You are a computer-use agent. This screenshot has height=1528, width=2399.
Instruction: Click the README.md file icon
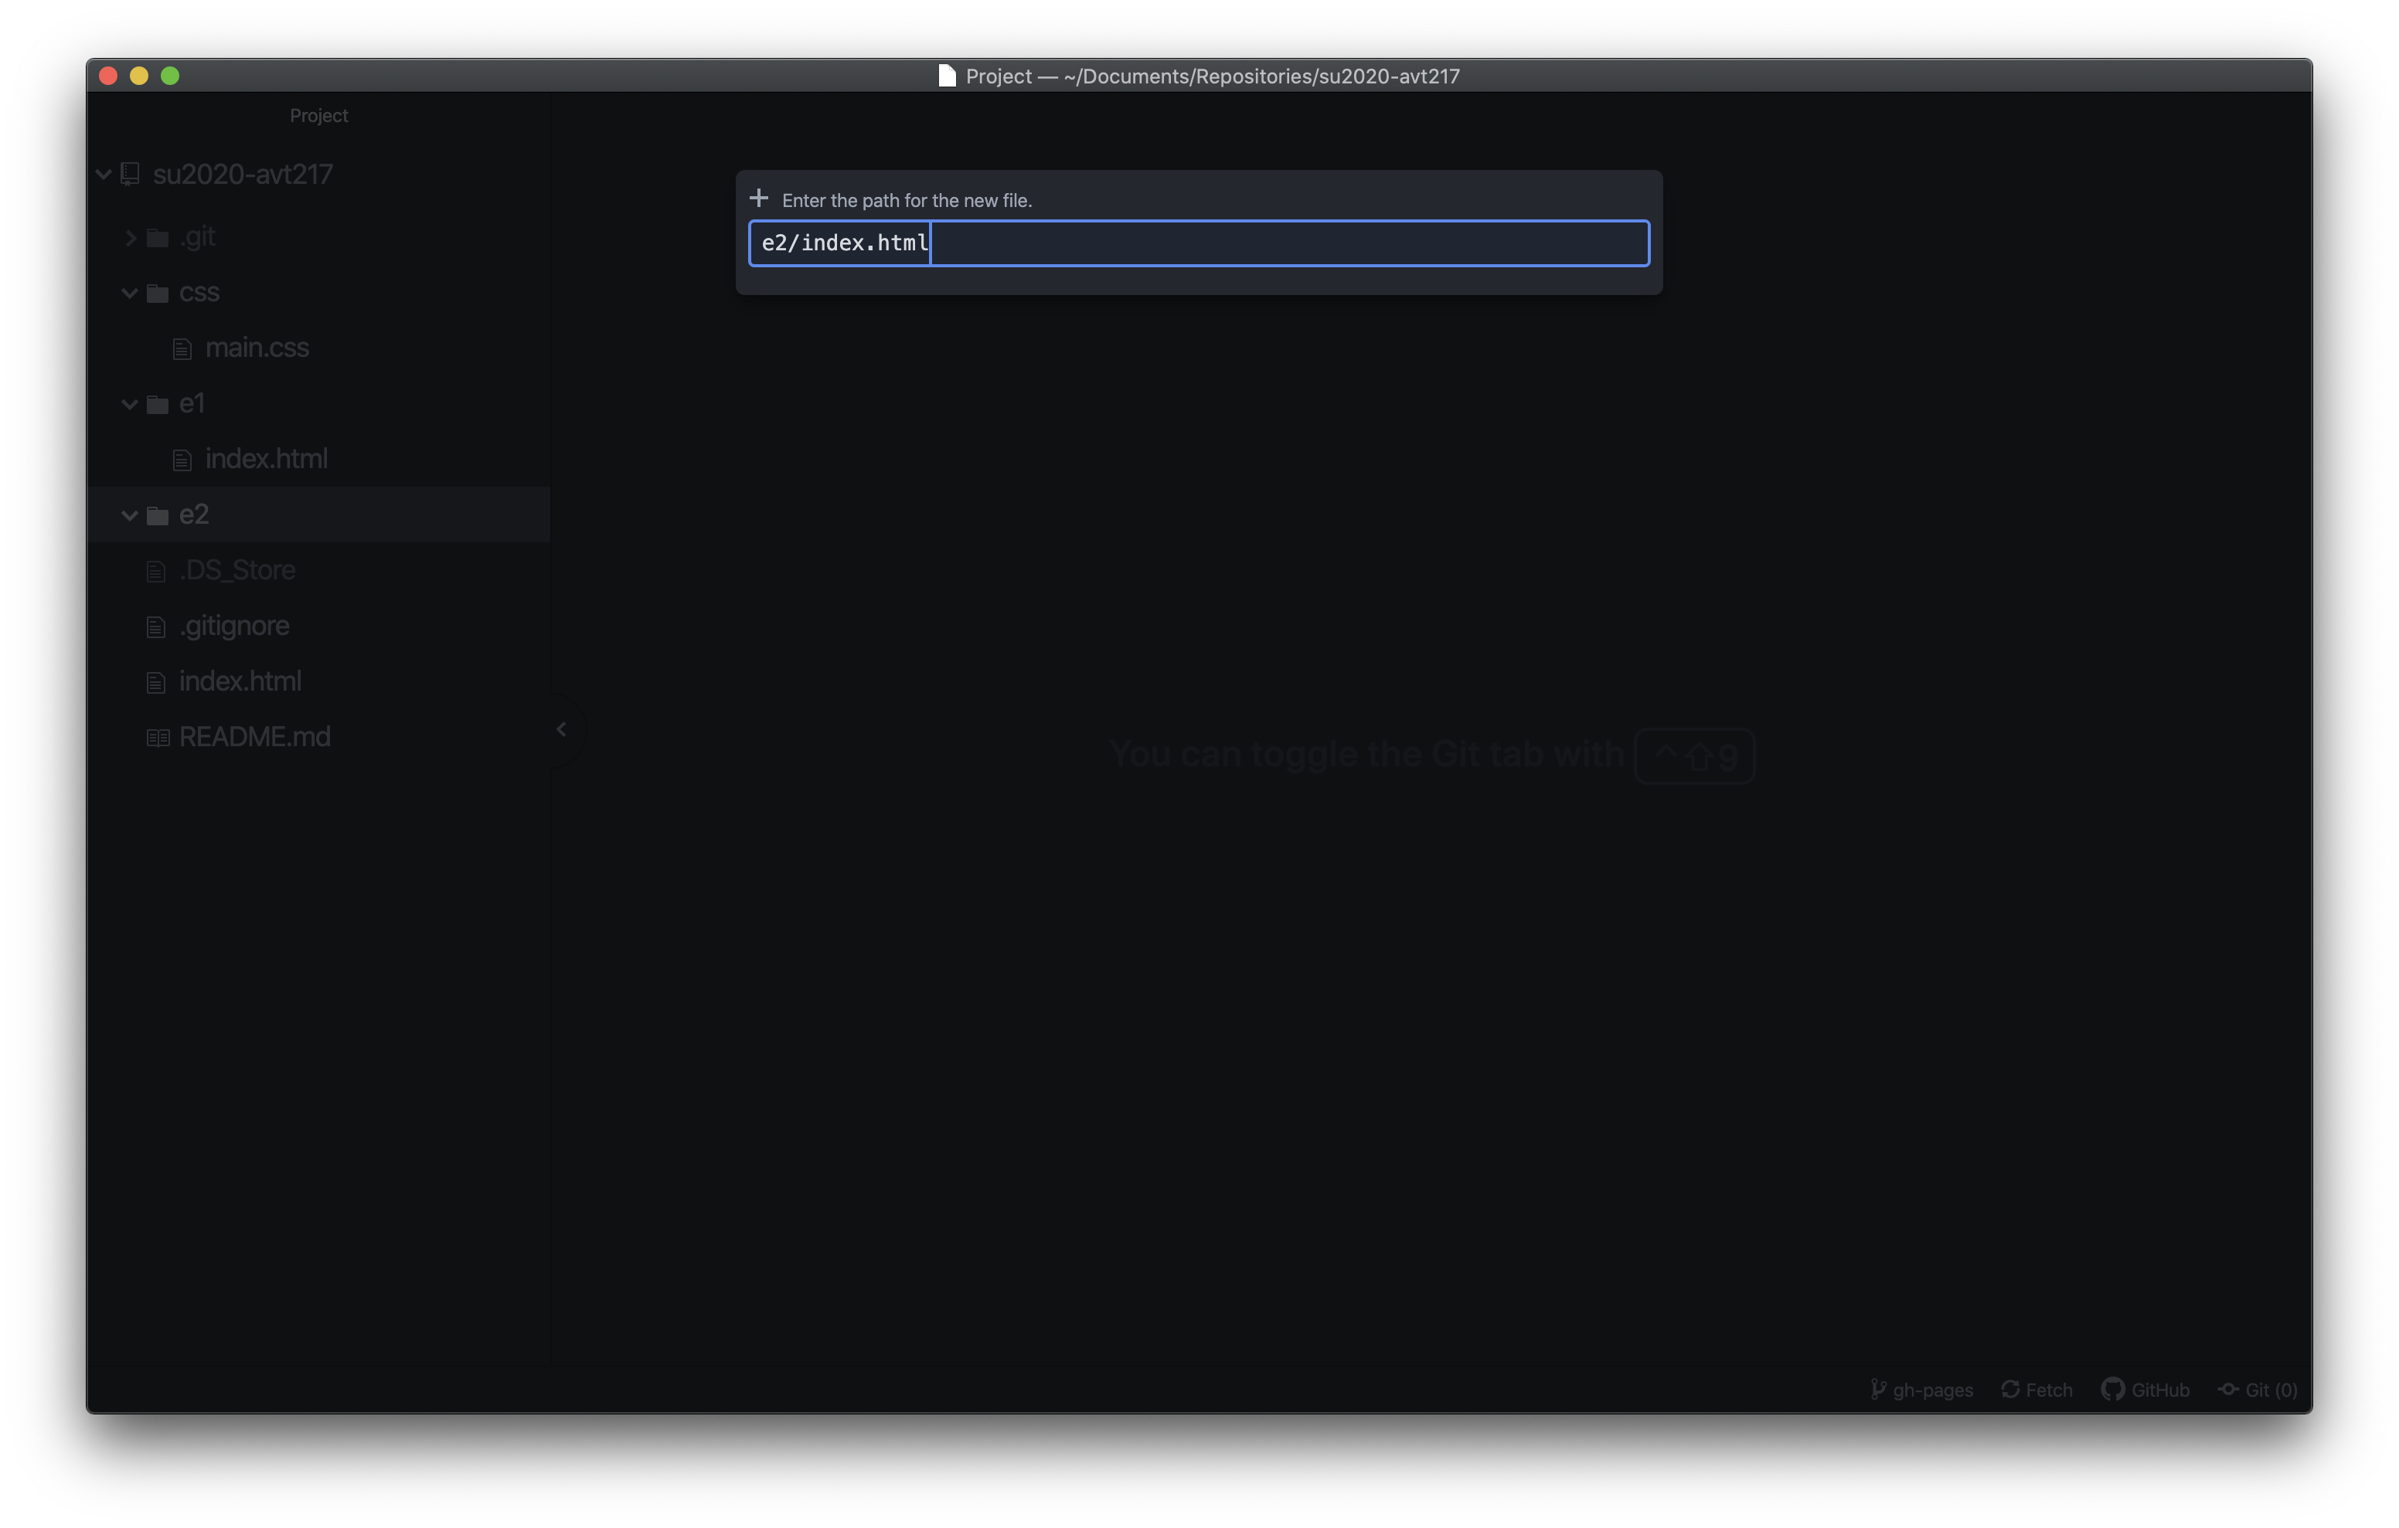pyautogui.click(x=159, y=735)
